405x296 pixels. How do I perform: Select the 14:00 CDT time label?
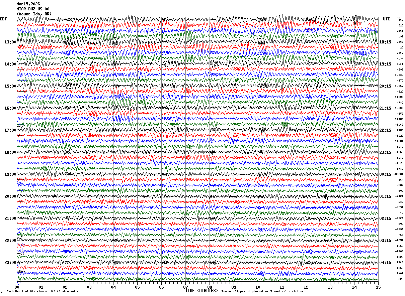10,64
